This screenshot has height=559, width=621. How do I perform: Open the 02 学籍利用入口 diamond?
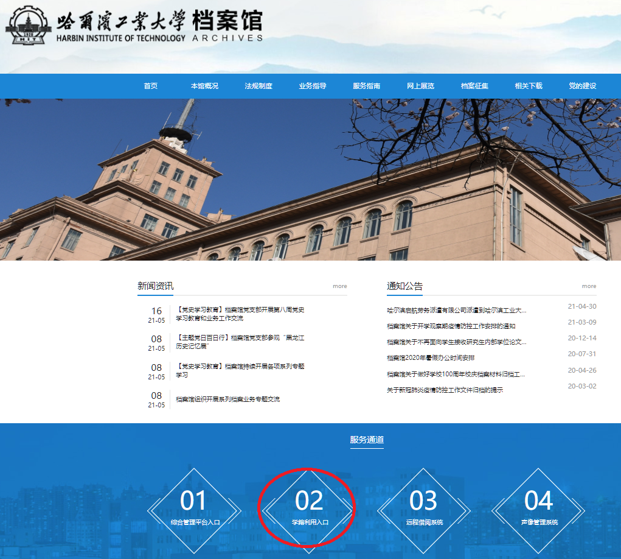click(310, 511)
